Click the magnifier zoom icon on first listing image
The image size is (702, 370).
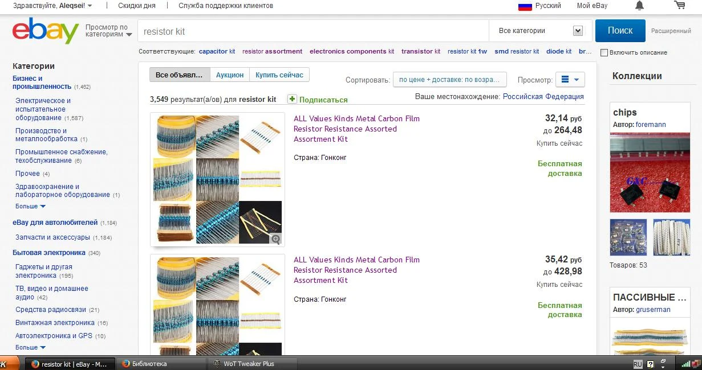[x=275, y=239]
